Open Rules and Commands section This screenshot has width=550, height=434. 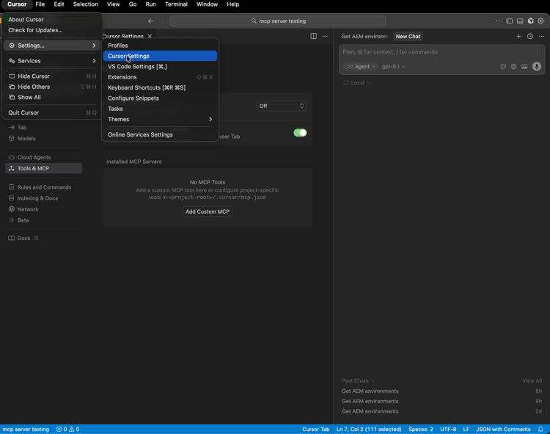(x=43, y=187)
